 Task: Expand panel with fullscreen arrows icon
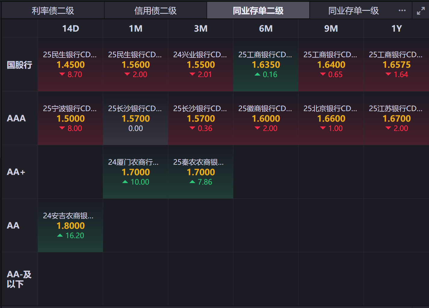click(x=421, y=11)
